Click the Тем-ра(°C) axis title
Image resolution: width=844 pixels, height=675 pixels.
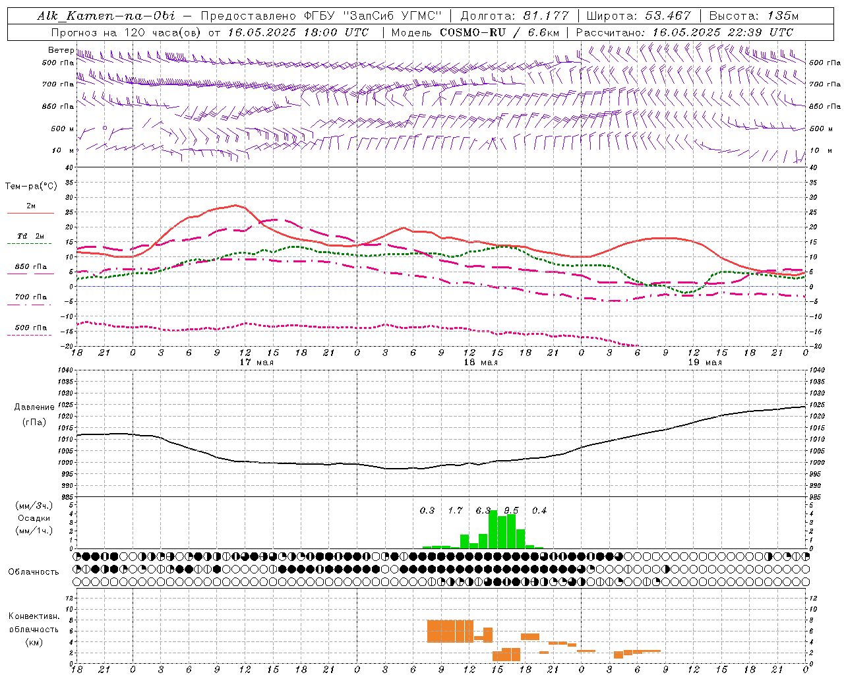coord(31,186)
